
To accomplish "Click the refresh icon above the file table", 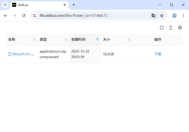I will [x=162, y=28].
